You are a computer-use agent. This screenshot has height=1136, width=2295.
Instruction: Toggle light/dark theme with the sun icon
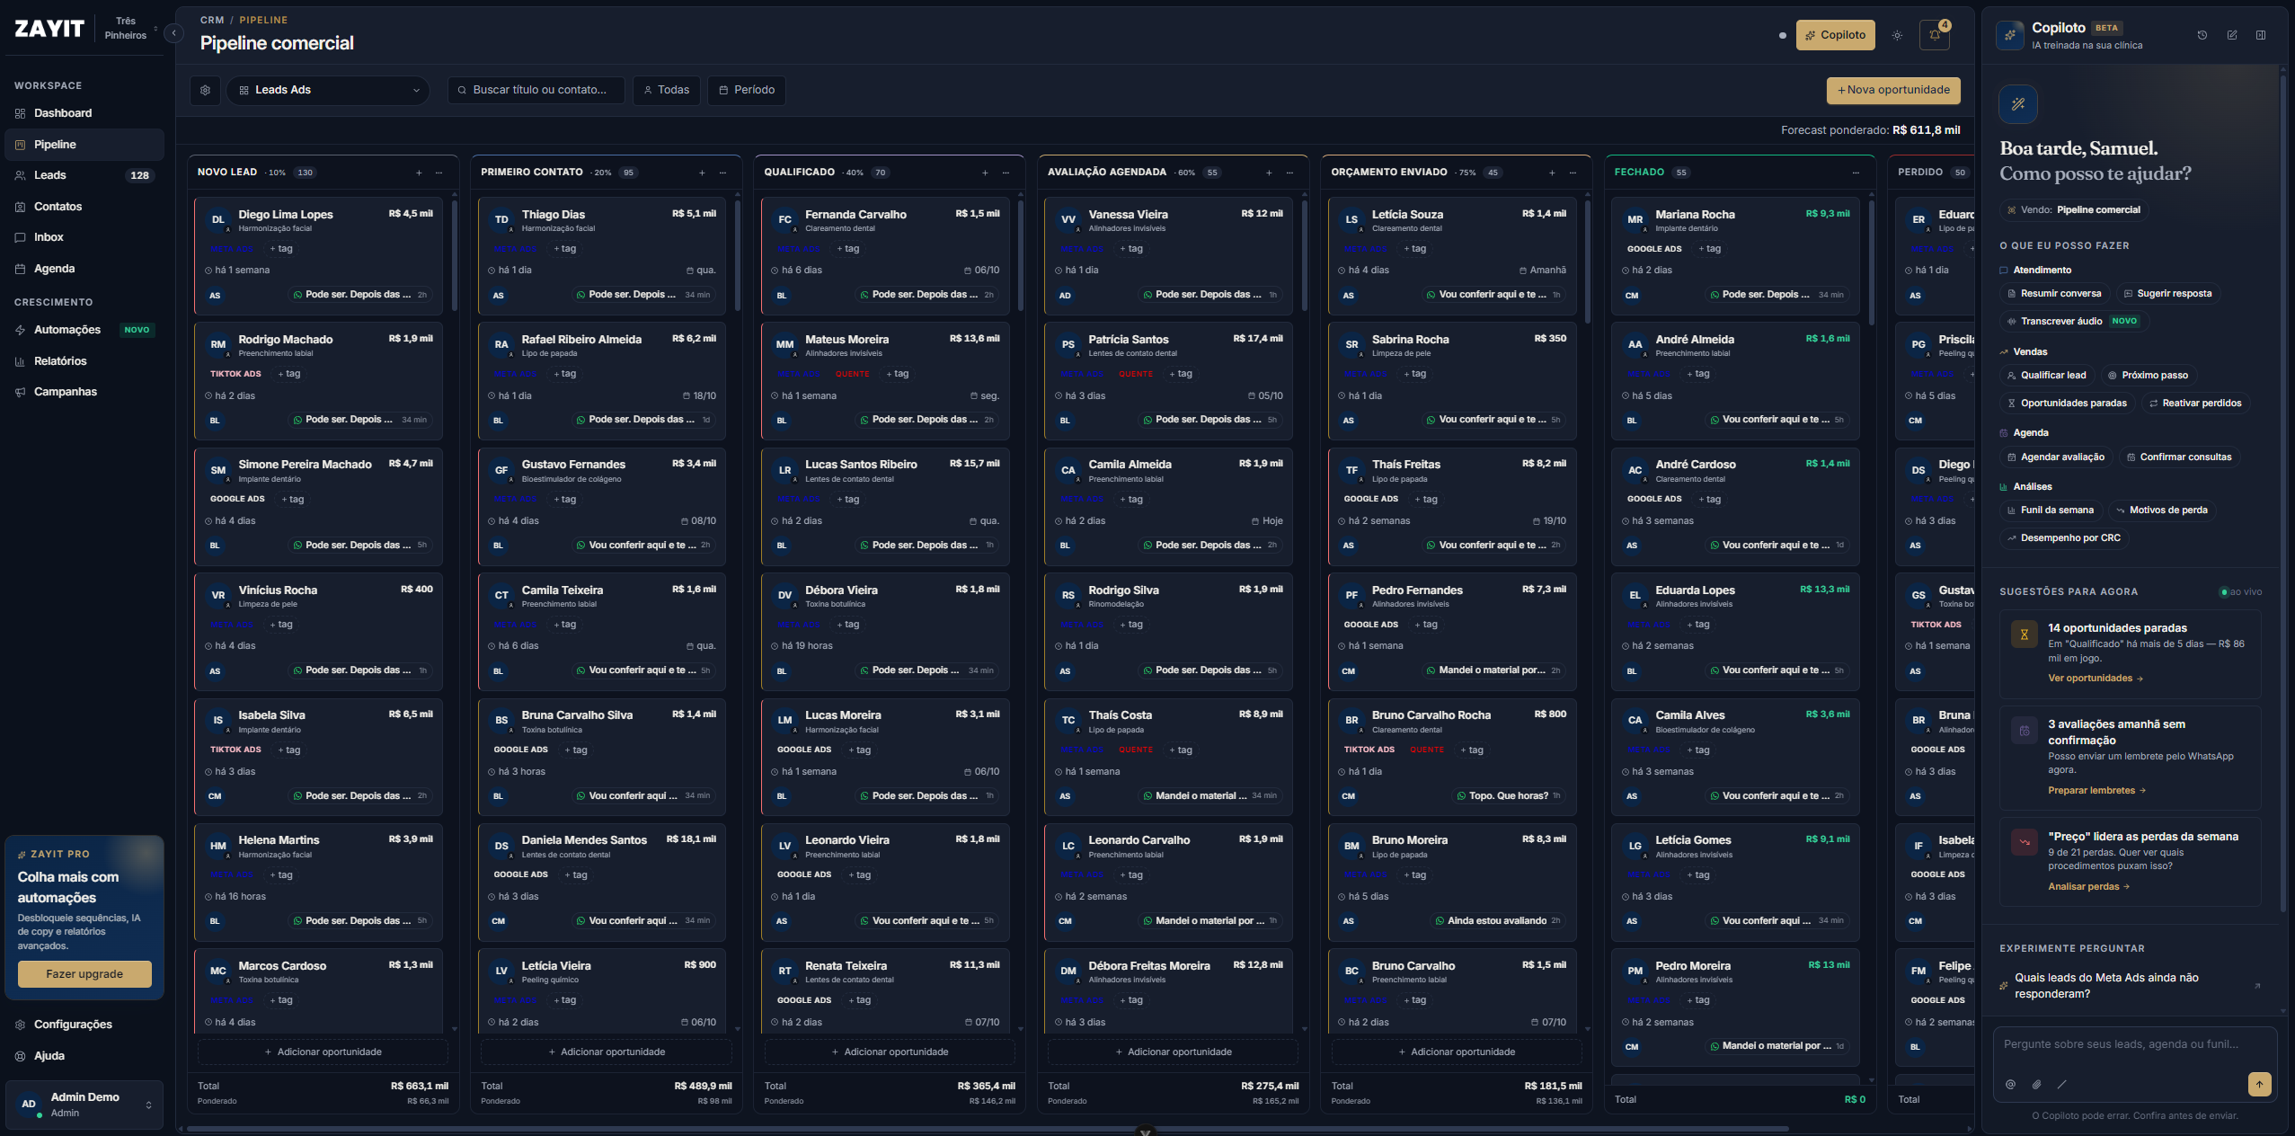1897,35
